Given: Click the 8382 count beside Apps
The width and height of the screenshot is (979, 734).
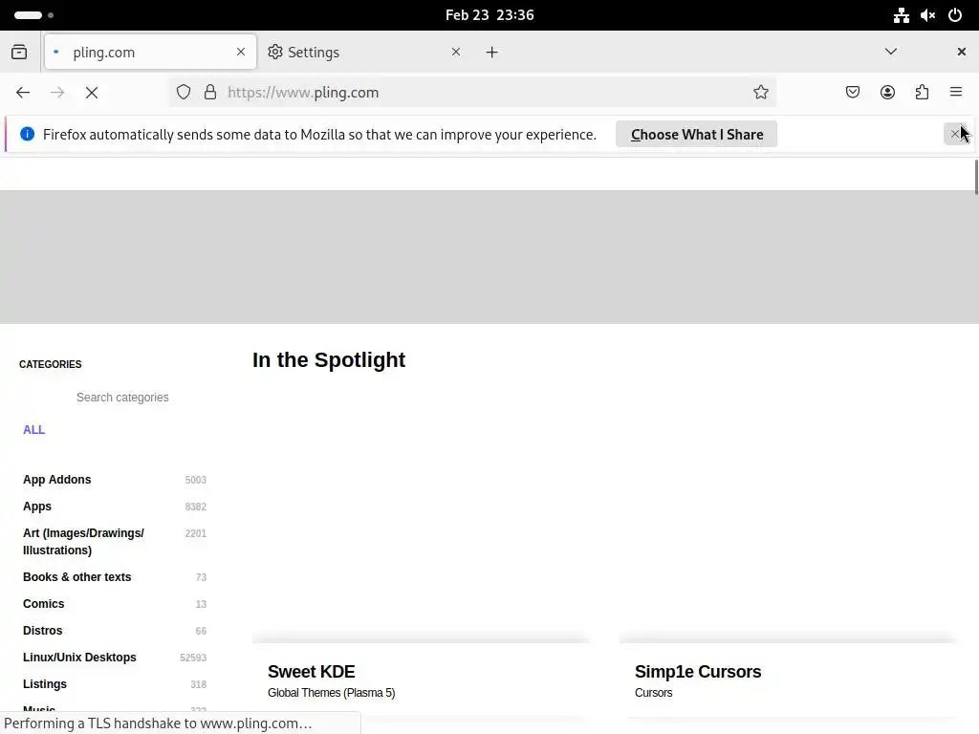Looking at the screenshot, I should (195, 507).
